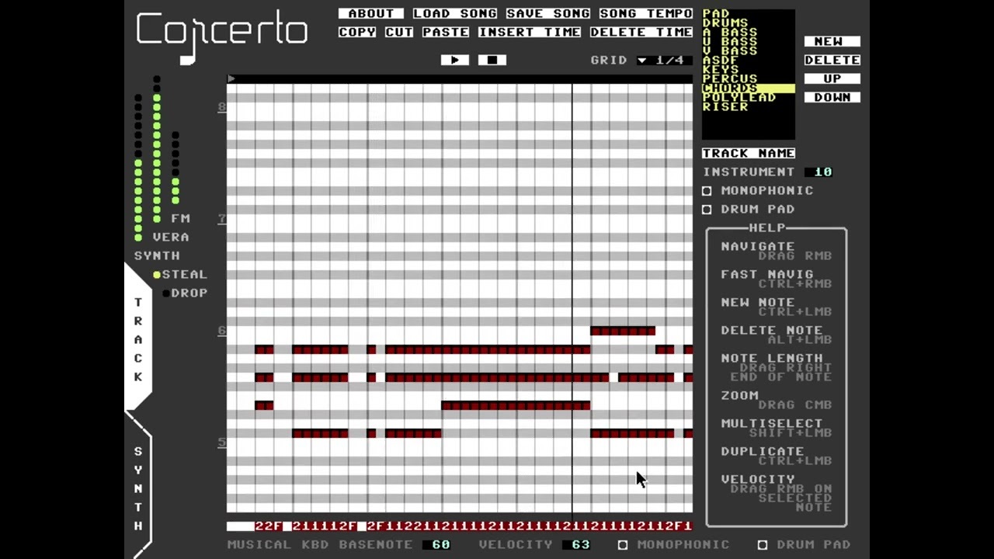Click the VERA level meter column
994x559 pixels.
coord(157,149)
